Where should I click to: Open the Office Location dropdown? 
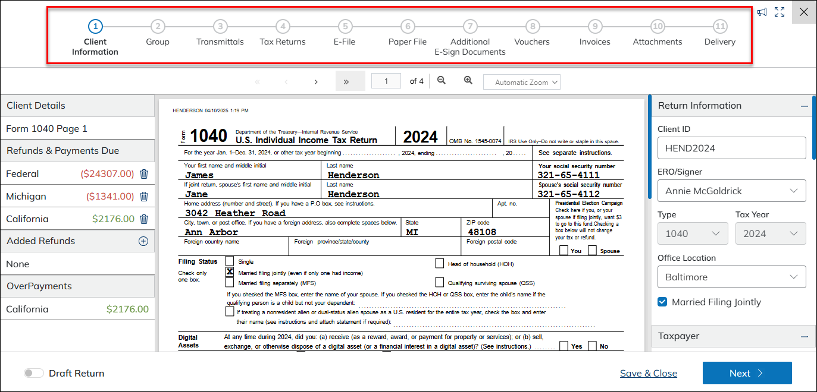pyautogui.click(x=731, y=277)
